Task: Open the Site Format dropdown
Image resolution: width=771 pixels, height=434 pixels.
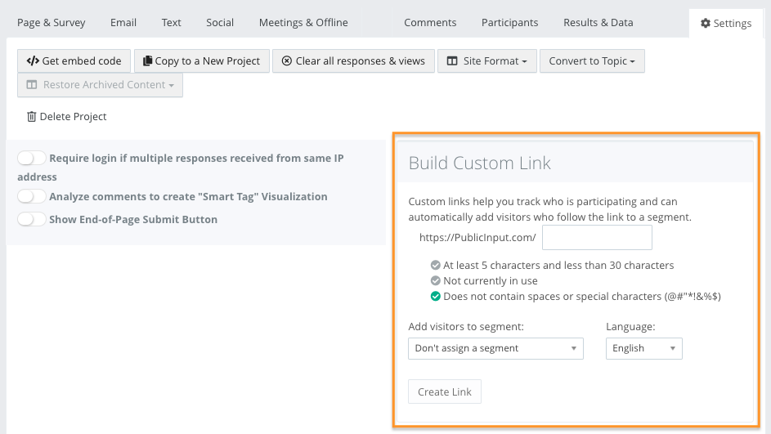Action: (x=486, y=61)
